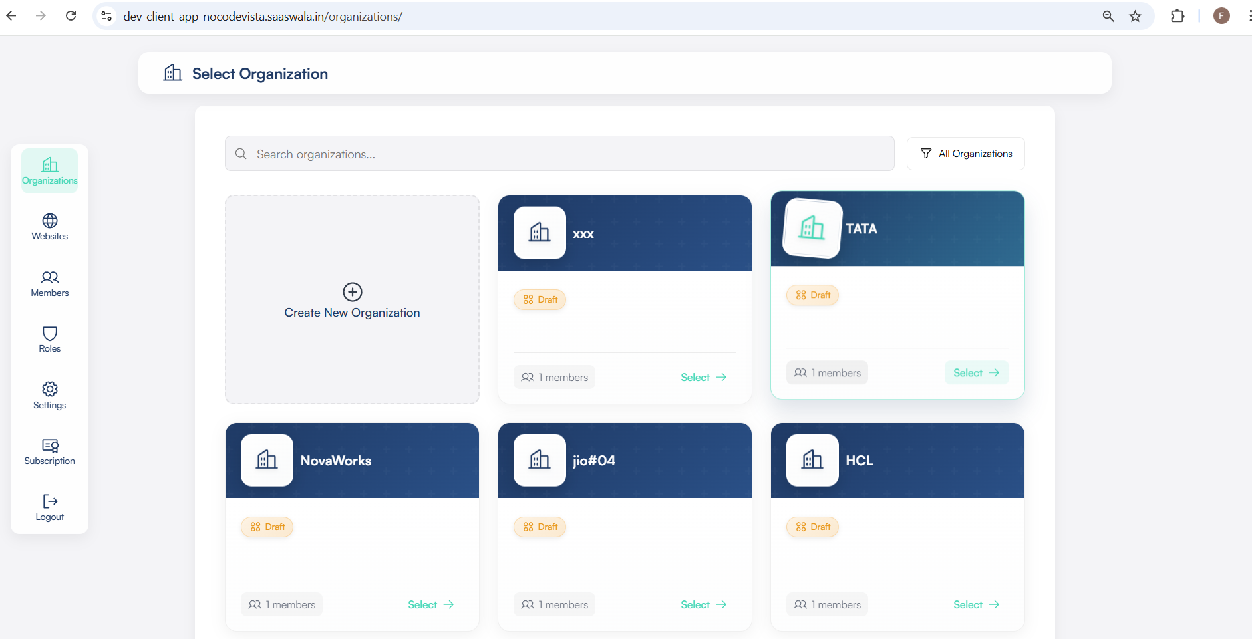Open the All Organizations filter dropdown
The image size is (1252, 639).
point(965,154)
